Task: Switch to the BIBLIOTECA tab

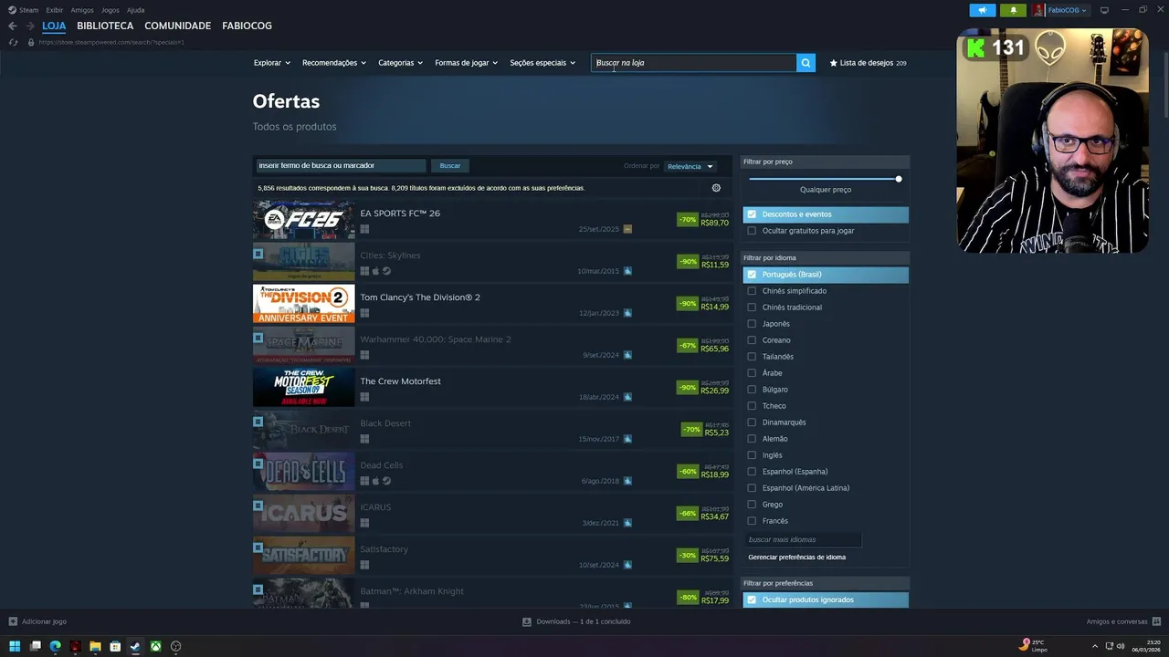Action: [x=105, y=26]
